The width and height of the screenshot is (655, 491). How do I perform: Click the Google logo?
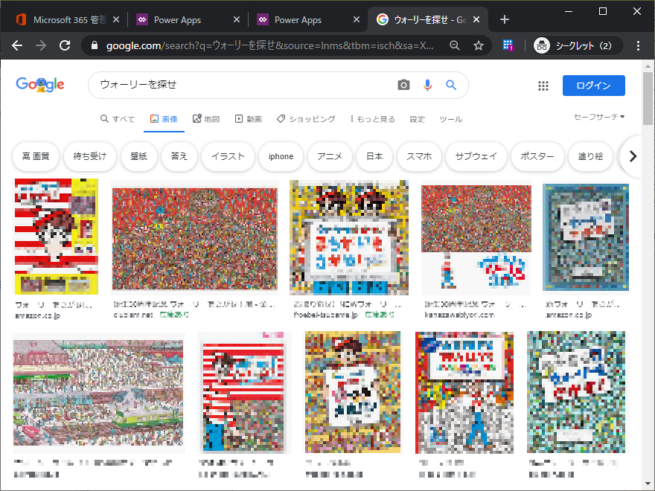[x=40, y=84]
